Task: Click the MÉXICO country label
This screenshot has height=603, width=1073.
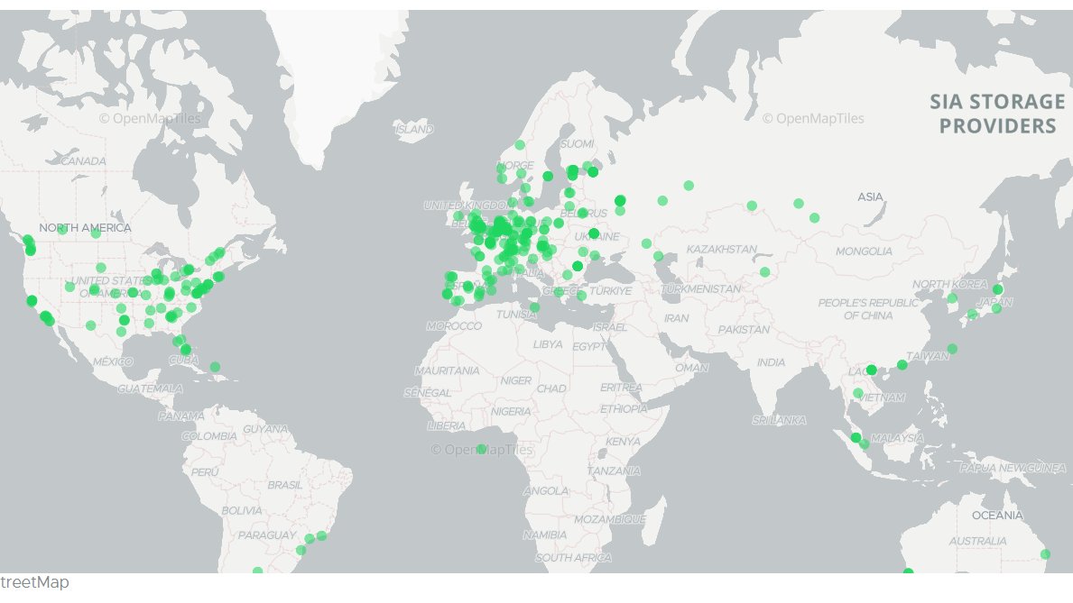Action: coord(113,361)
